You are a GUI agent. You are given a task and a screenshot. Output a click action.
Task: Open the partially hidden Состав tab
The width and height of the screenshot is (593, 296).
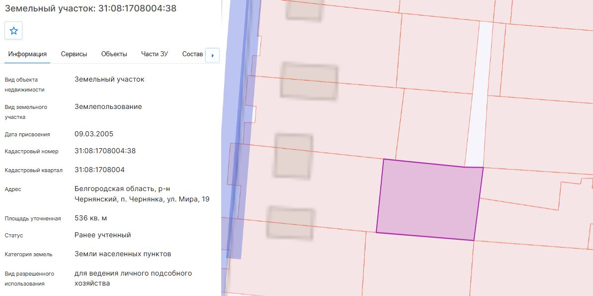192,54
